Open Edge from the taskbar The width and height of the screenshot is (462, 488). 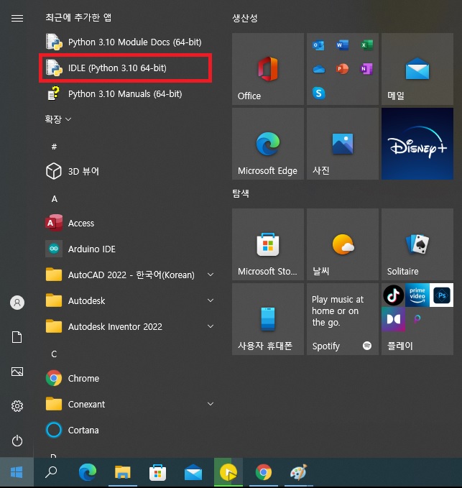click(x=88, y=472)
